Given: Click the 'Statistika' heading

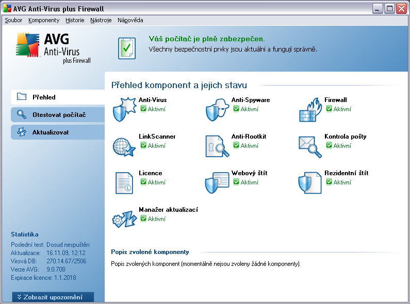Looking at the screenshot, I should coord(25,234).
